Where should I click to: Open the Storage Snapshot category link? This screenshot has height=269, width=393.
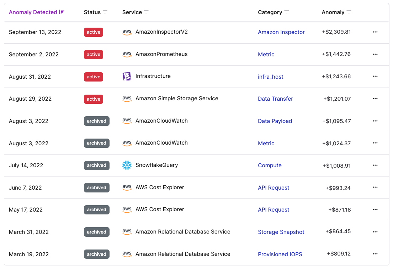point(281,232)
